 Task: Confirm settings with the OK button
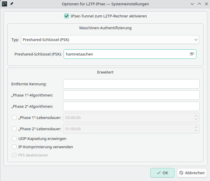point(162,173)
